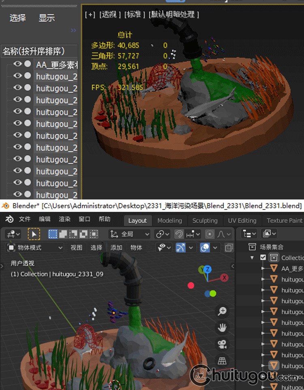
Task: Open the 文件 menu in Blender
Action: 25,219
